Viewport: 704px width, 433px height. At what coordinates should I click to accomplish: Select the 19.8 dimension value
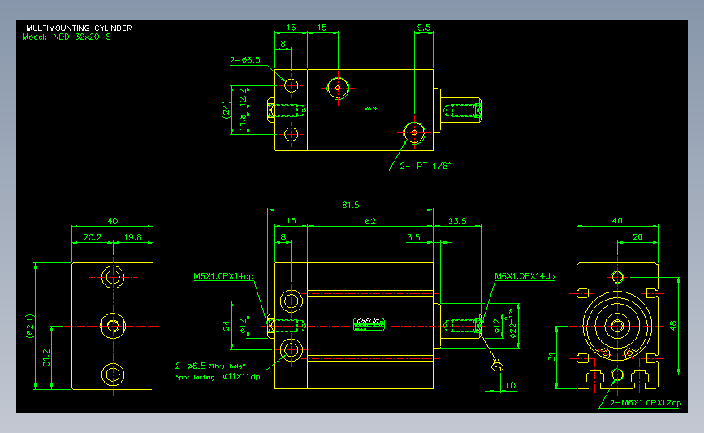click(133, 237)
